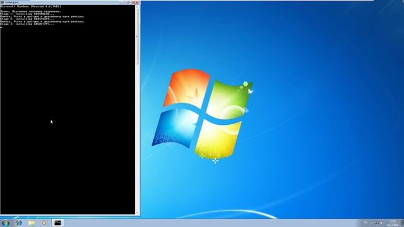Click the console scrollbar up arrow

pos(137,7)
